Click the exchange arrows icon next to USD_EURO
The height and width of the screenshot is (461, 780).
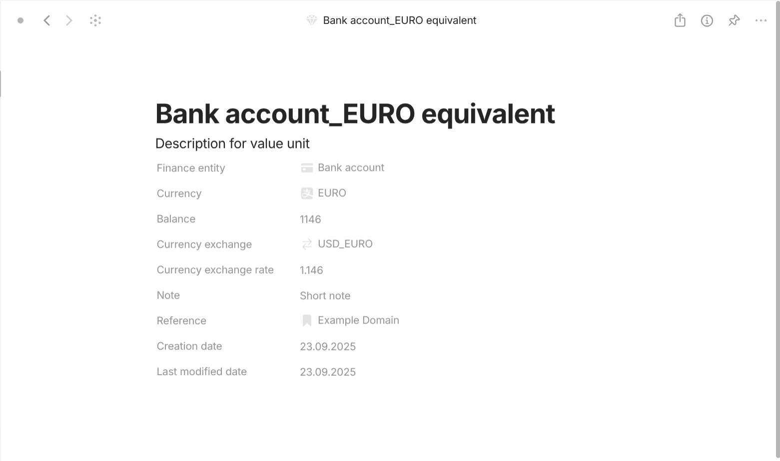click(x=306, y=244)
